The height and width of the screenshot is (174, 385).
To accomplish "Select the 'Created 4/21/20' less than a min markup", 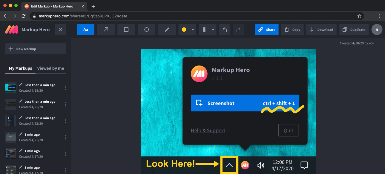I will [x=35, y=104].
